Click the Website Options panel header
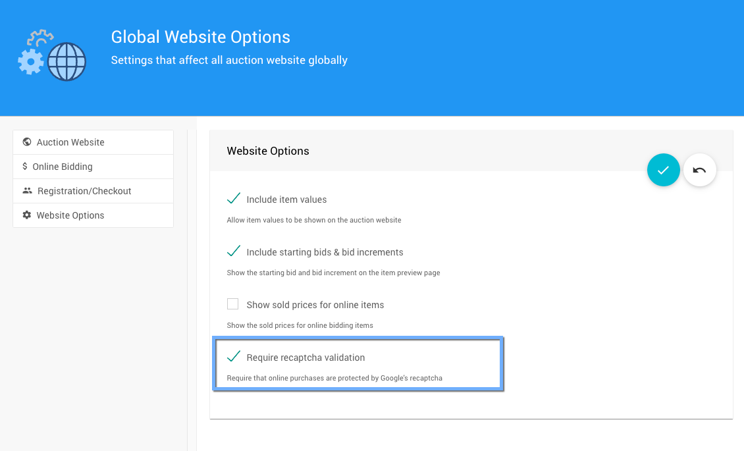Screen dimensions: 744x451 [x=268, y=151]
